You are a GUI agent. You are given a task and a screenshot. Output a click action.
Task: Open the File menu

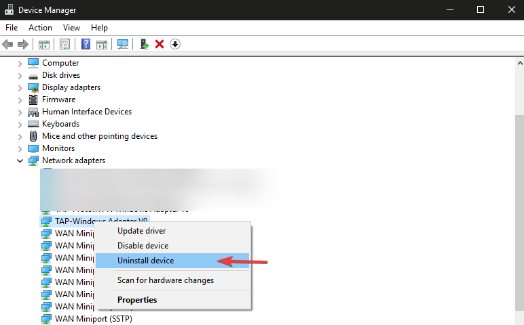(12, 28)
